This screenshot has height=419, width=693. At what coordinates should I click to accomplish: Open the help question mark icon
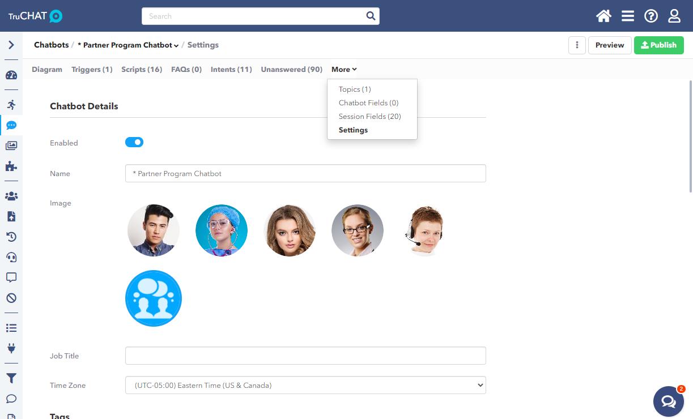[651, 16]
